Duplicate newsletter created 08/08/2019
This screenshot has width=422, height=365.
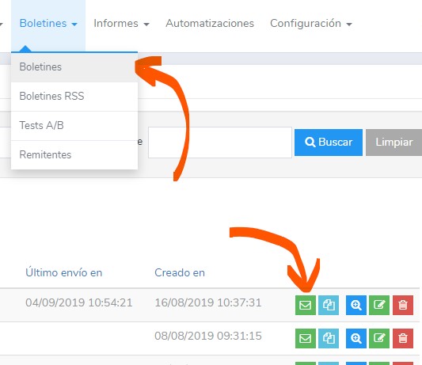[x=329, y=338]
